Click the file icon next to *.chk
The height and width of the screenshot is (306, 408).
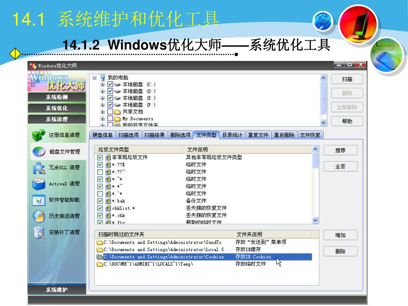point(108,216)
